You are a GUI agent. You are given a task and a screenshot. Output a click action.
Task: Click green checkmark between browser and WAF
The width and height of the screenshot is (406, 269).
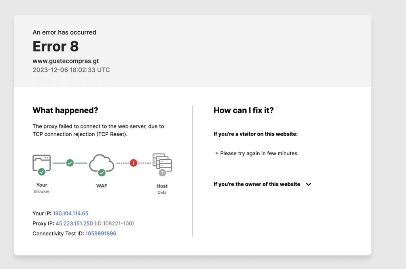point(70,163)
